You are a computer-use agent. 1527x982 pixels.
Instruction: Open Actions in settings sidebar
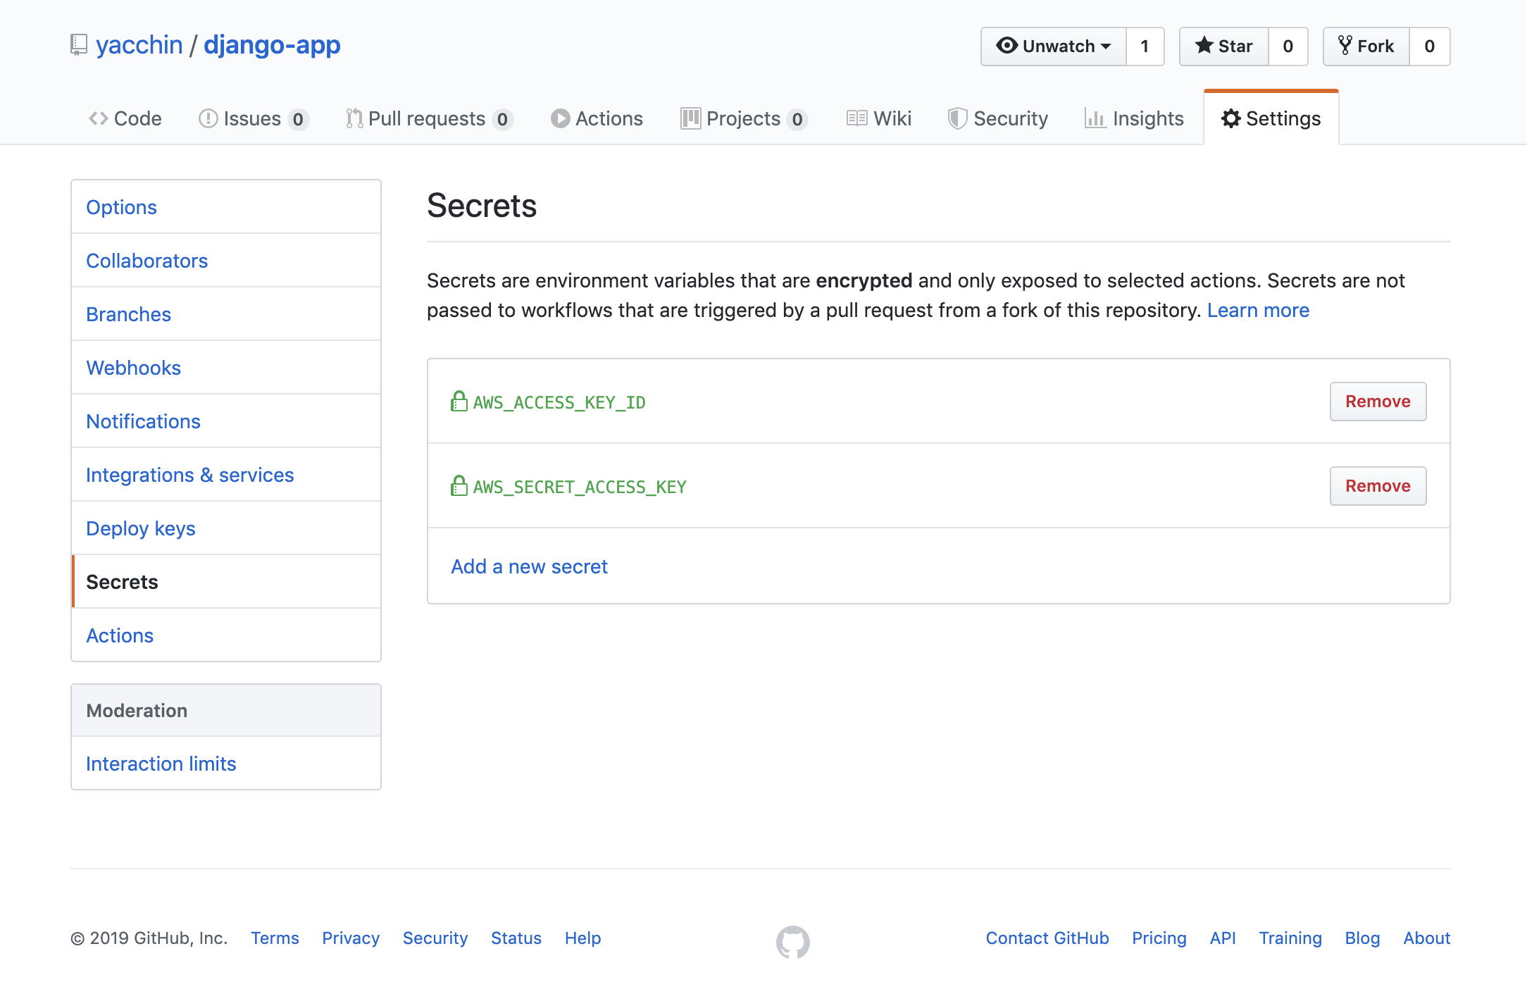[226, 635]
